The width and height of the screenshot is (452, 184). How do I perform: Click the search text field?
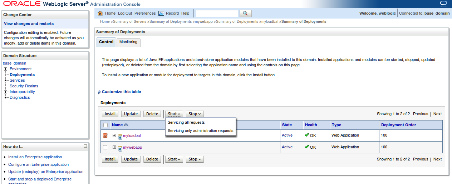tap(217, 13)
